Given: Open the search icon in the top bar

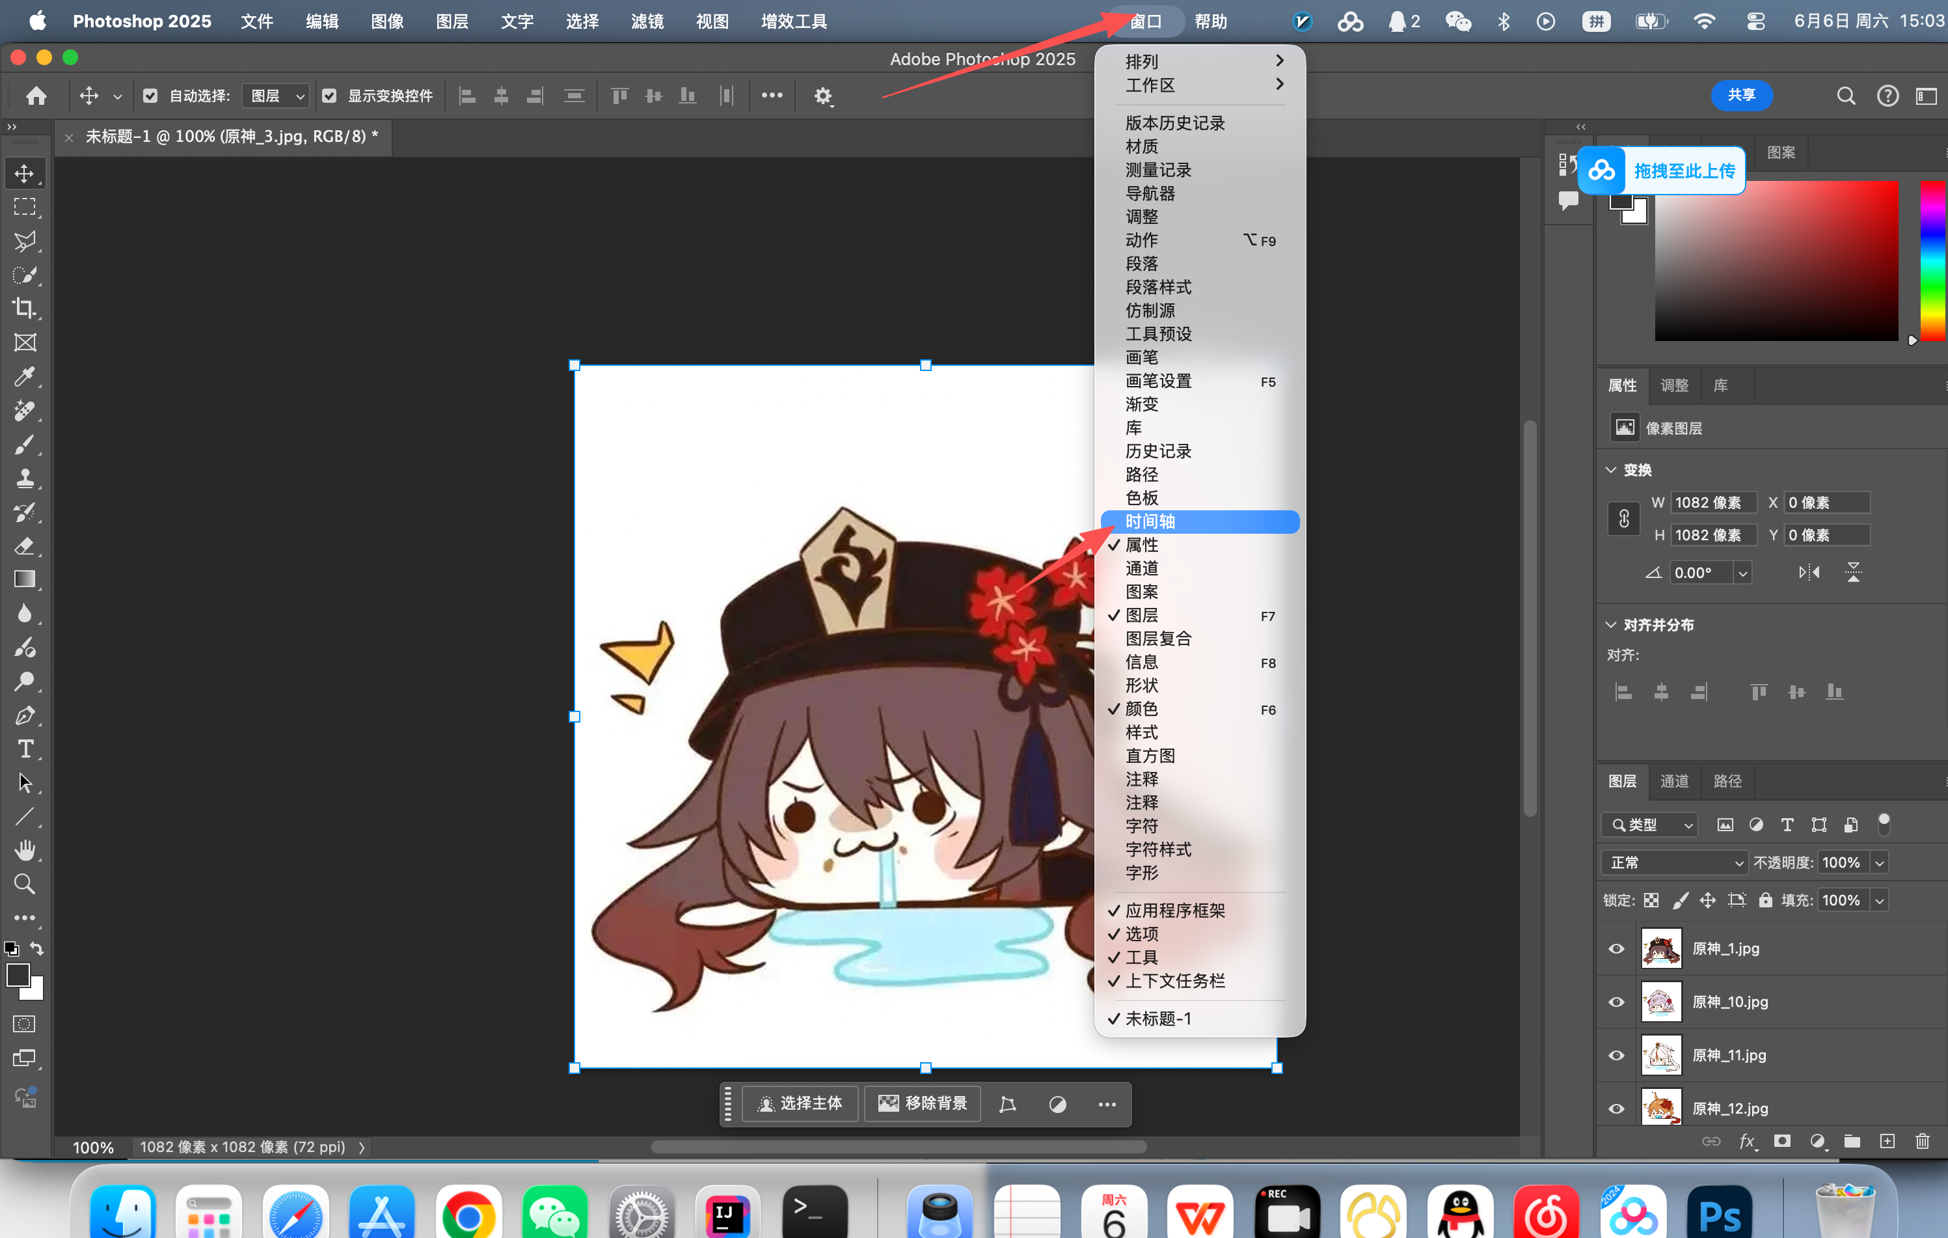Looking at the screenshot, I should pyautogui.click(x=1845, y=96).
